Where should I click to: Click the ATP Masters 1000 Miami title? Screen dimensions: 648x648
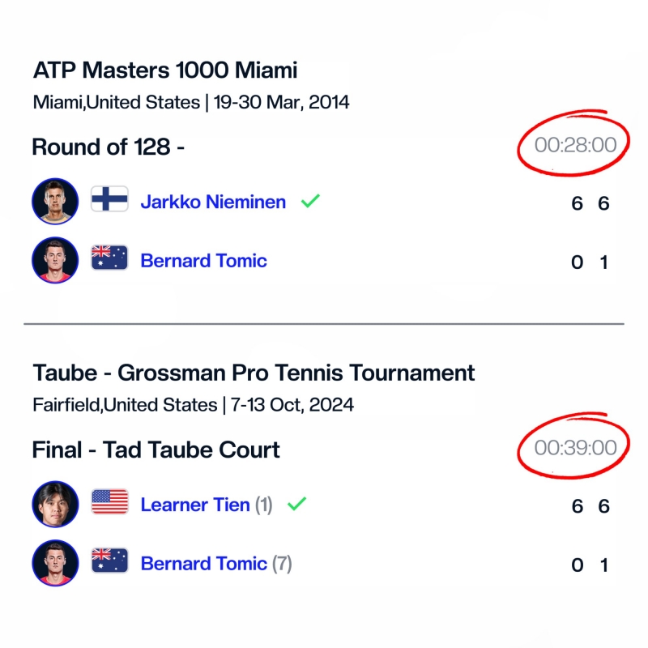pyautogui.click(x=165, y=70)
